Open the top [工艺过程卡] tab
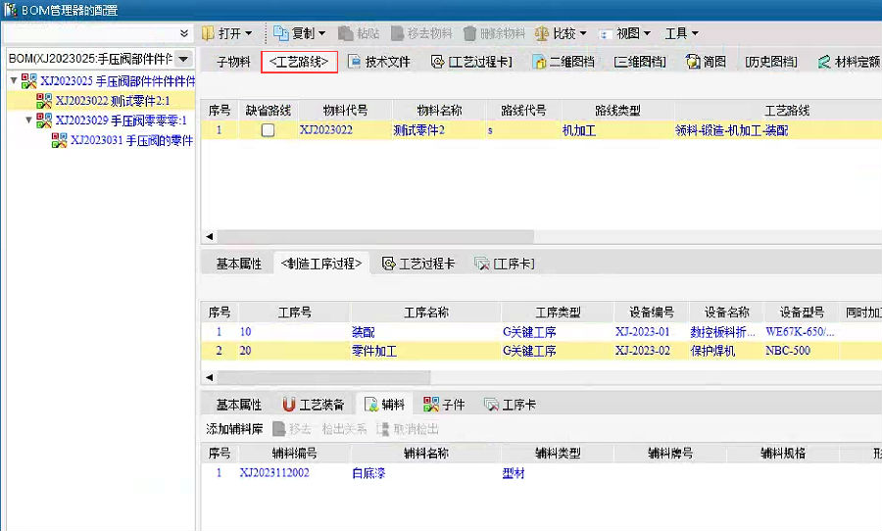This screenshot has width=882, height=531. click(x=472, y=62)
